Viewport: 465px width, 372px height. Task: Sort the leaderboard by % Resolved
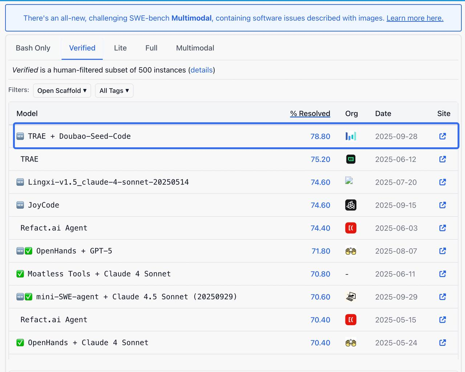pyautogui.click(x=310, y=113)
